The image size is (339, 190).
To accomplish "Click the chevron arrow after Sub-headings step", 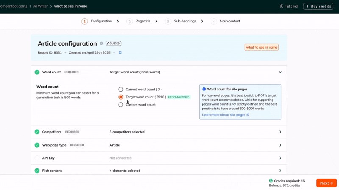I will pyautogui.click(x=202, y=21).
